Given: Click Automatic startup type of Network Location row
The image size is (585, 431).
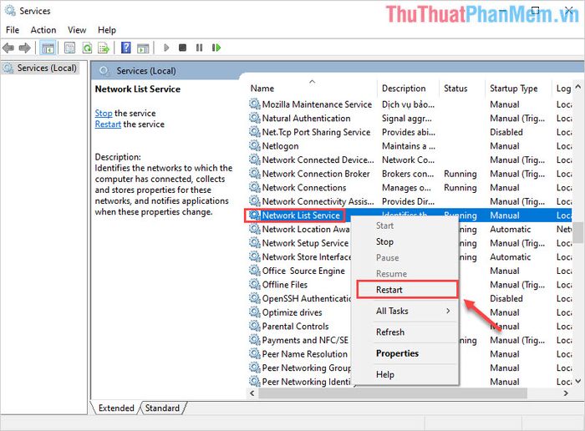Looking at the screenshot, I should pos(510,229).
